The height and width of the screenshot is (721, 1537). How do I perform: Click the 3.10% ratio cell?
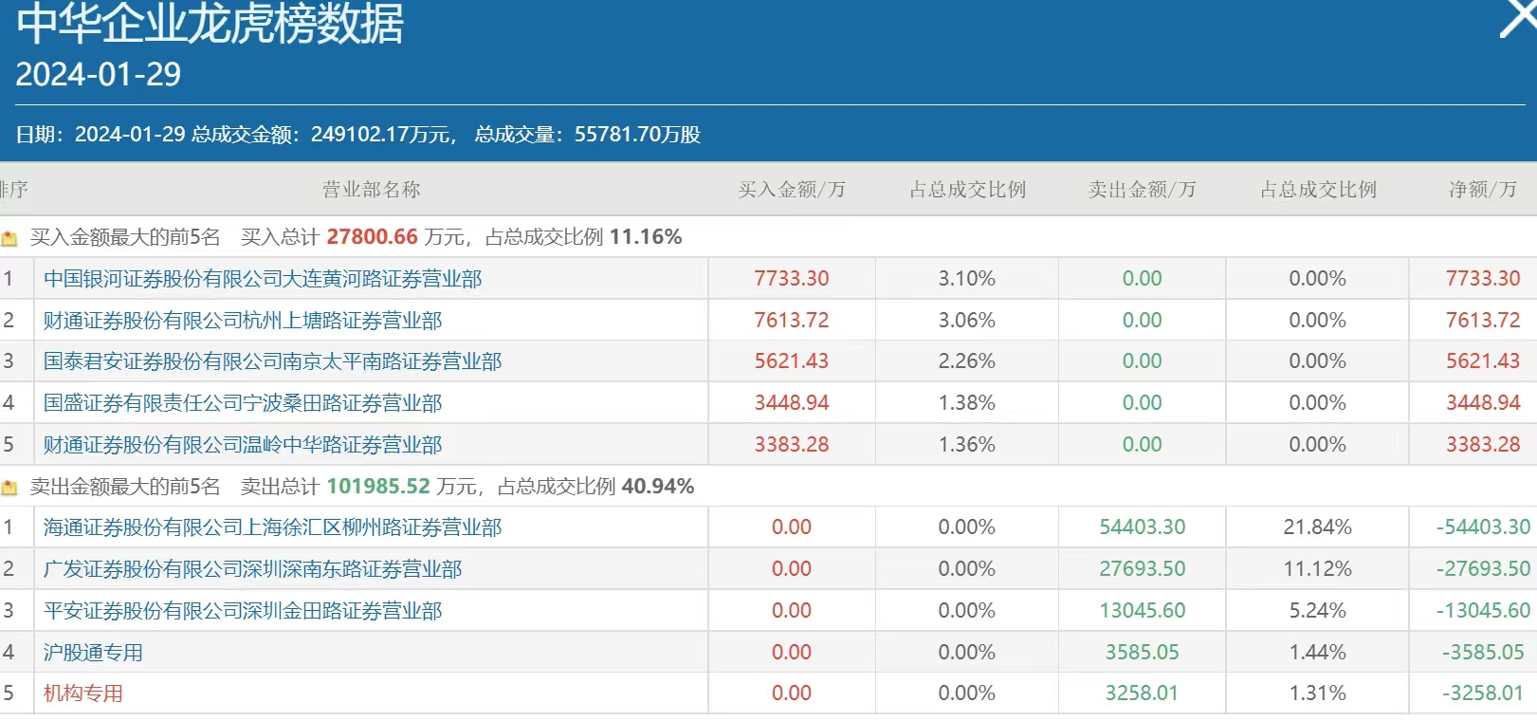click(x=967, y=279)
